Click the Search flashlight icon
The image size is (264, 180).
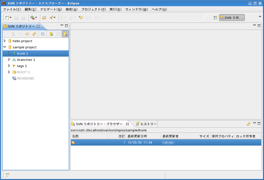click(x=51, y=17)
